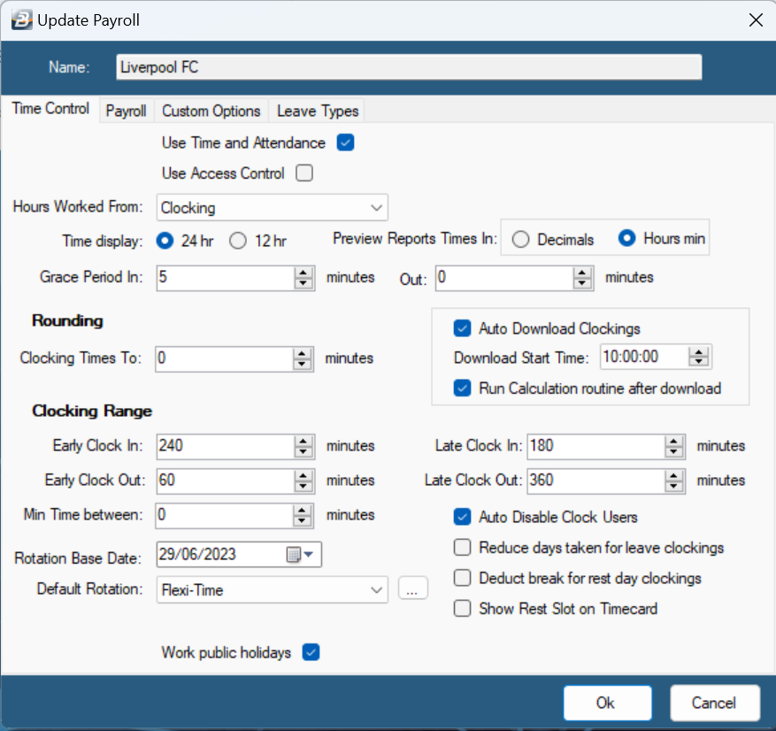Choose Hours min for preview report times

tap(626, 239)
